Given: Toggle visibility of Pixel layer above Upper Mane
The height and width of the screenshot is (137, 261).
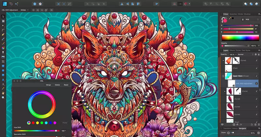Looking at the screenshot, I should (x=256, y=68).
